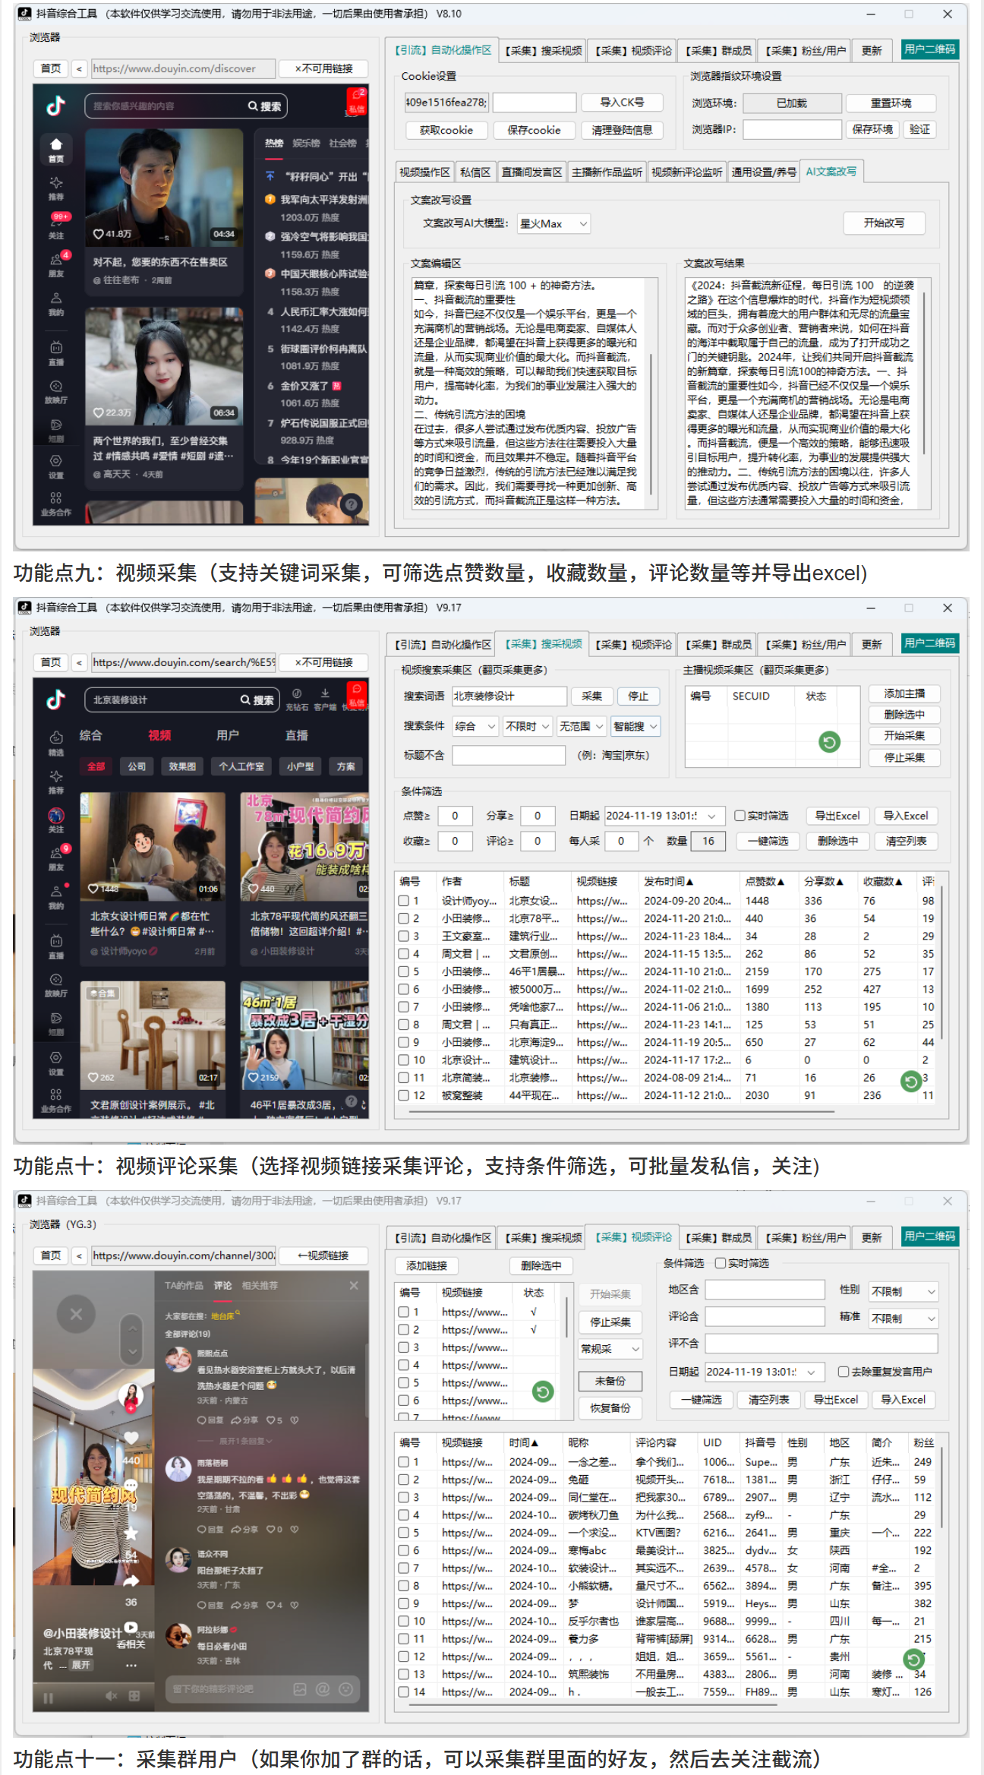This screenshot has height=1775, width=984.
Task: Click green refresh icon in video link list
Action: (542, 1391)
